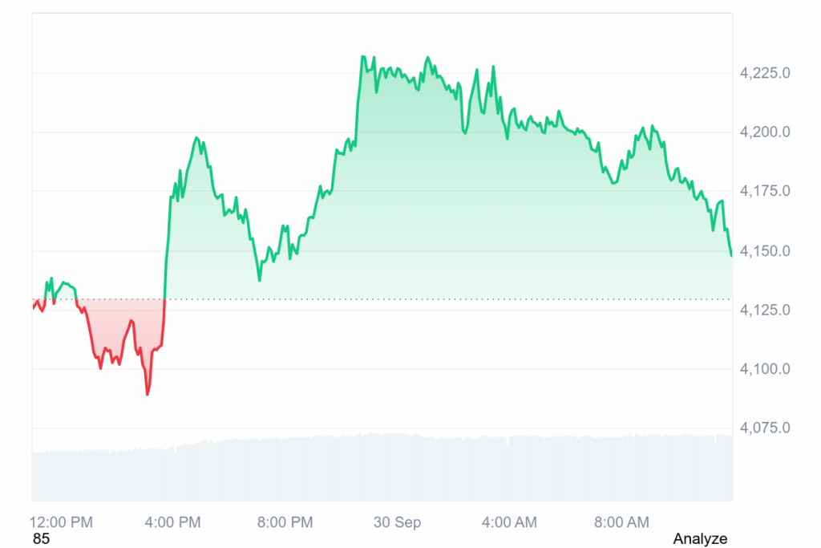This screenshot has height=548, width=821.
Task: Click the 4,075.0 price axis label
Action: [765, 428]
